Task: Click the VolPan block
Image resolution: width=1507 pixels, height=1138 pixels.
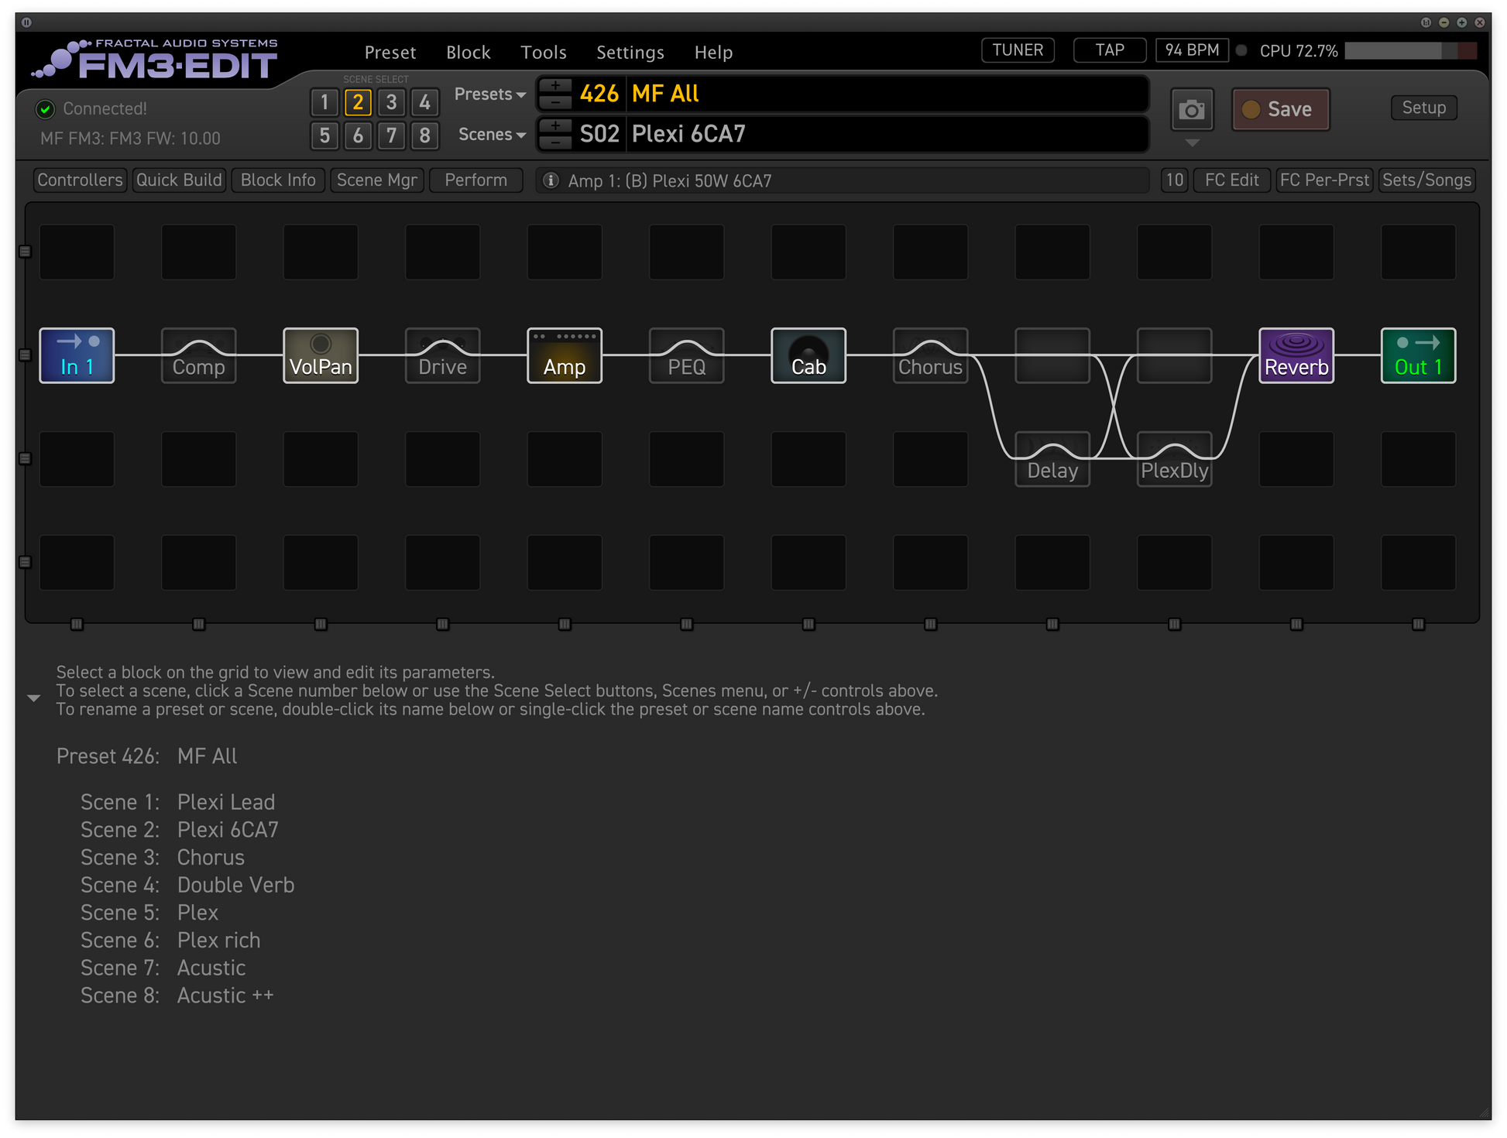Action: [x=321, y=355]
